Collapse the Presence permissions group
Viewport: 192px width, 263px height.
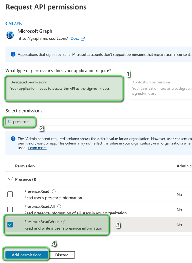tap(10, 179)
